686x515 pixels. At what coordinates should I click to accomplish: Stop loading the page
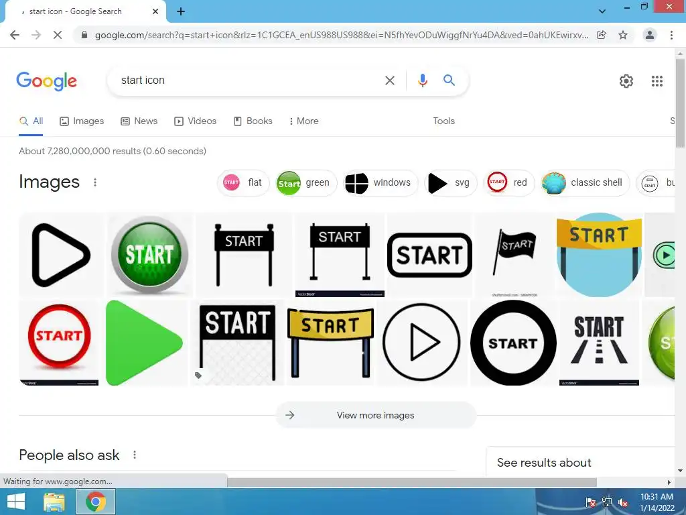pos(58,35)
